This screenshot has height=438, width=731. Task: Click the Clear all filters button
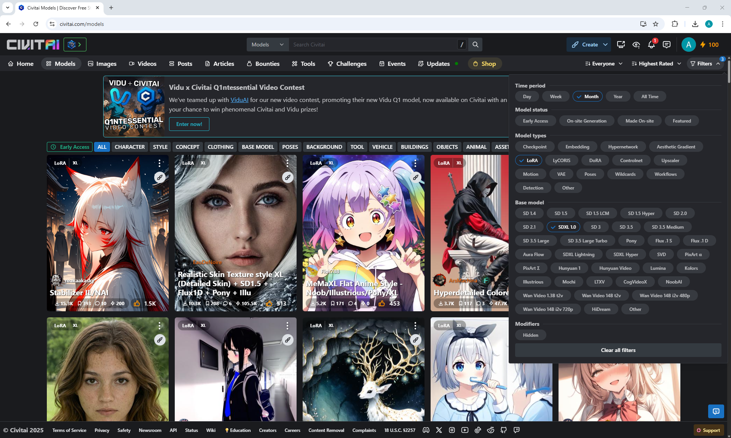618,350
